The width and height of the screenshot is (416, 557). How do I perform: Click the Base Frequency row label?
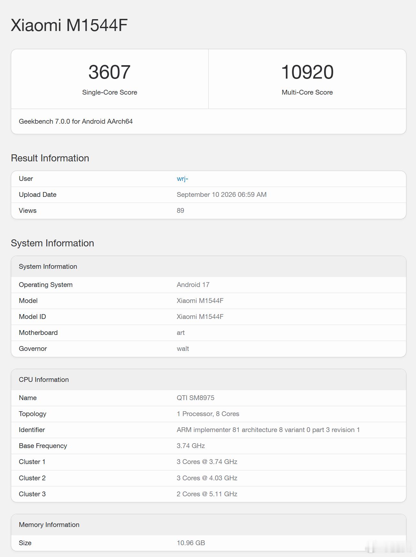[x=43, y=446]
